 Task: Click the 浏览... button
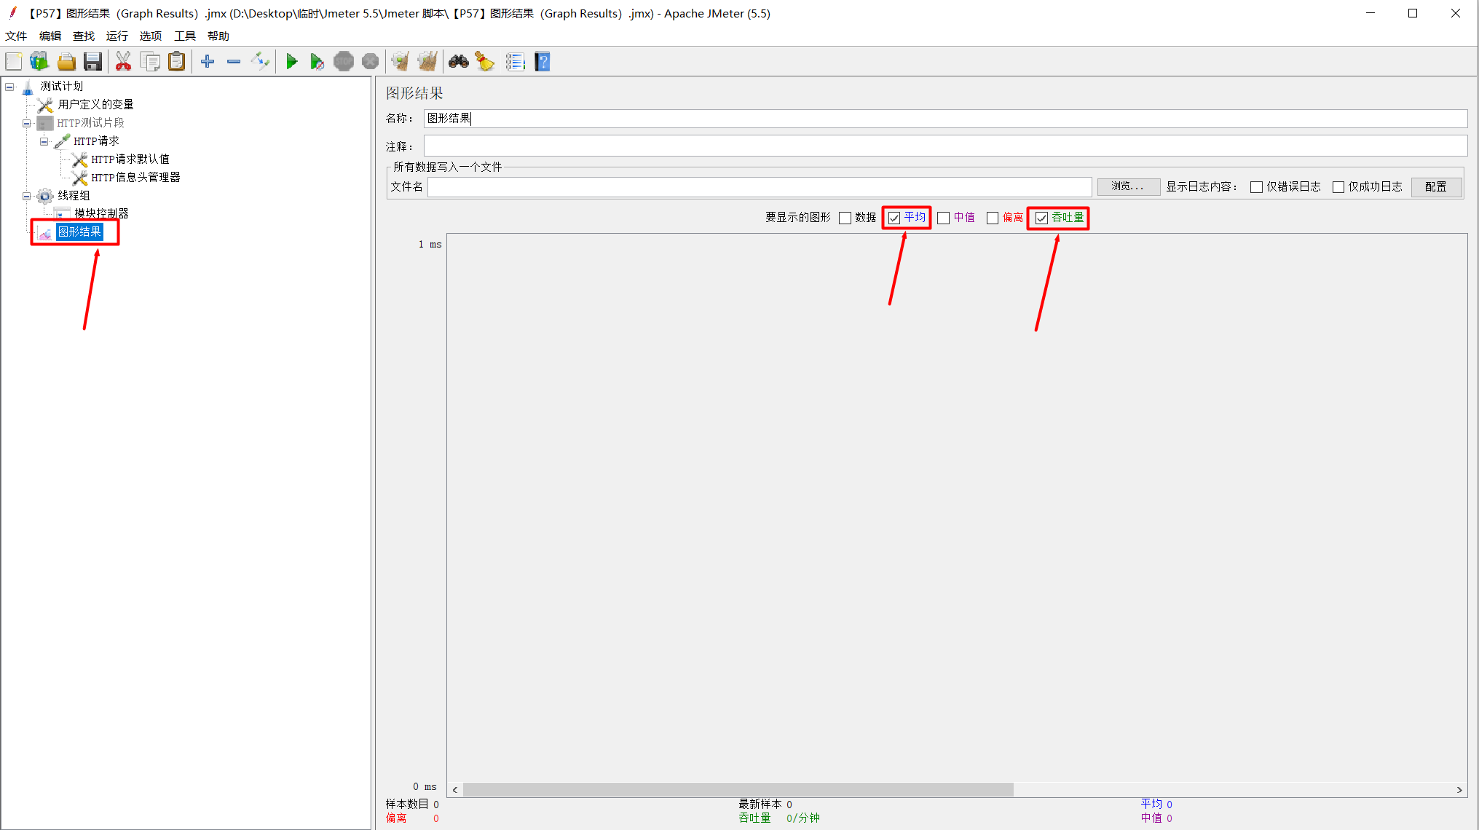coord(1127,187)
